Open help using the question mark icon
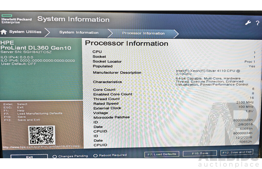 pos(257,23)
